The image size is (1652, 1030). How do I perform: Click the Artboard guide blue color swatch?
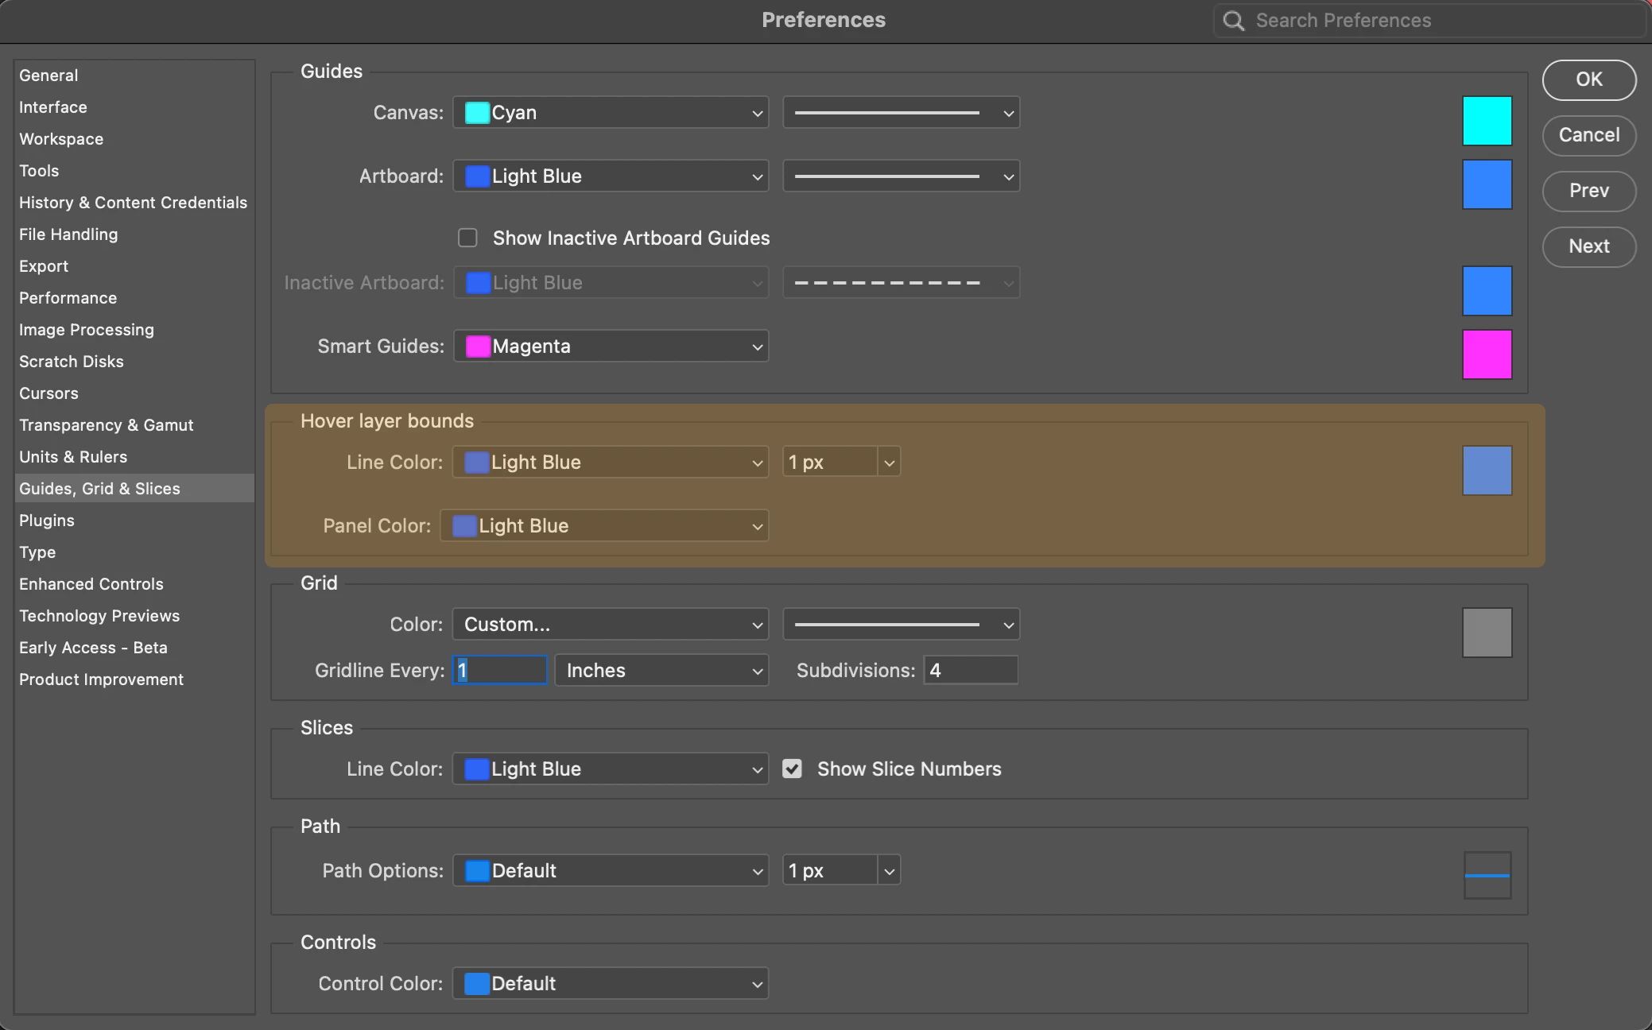(1487, 184)
